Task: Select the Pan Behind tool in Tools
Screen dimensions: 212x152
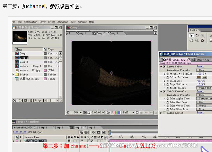Action: point(203,40)
